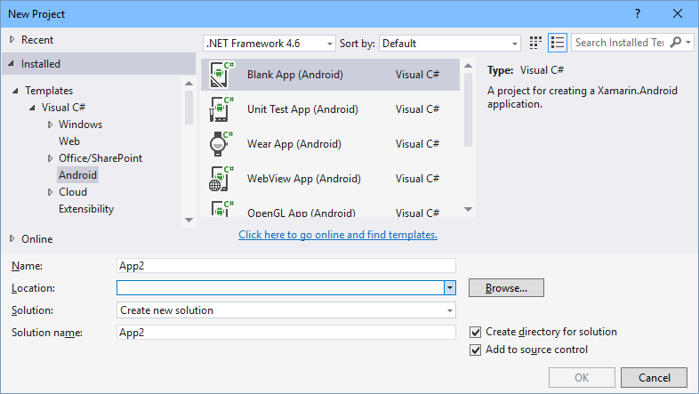Open the Sort by Default dropdown
Image resolution: width=699 pixels, height=394 pixels.
click(x=449, y=43)
